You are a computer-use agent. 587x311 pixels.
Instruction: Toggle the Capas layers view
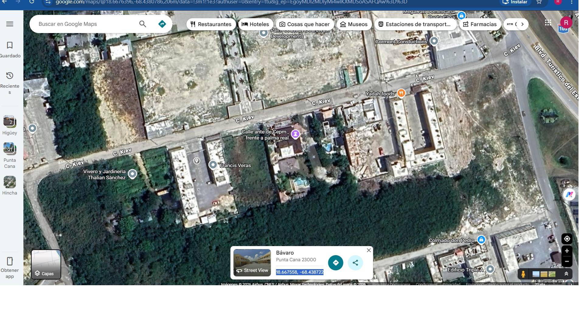tap(46, 264)
